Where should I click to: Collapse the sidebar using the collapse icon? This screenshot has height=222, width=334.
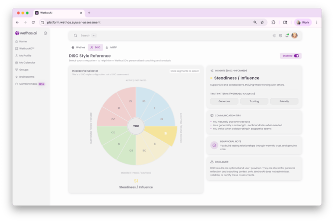(45, 33)
